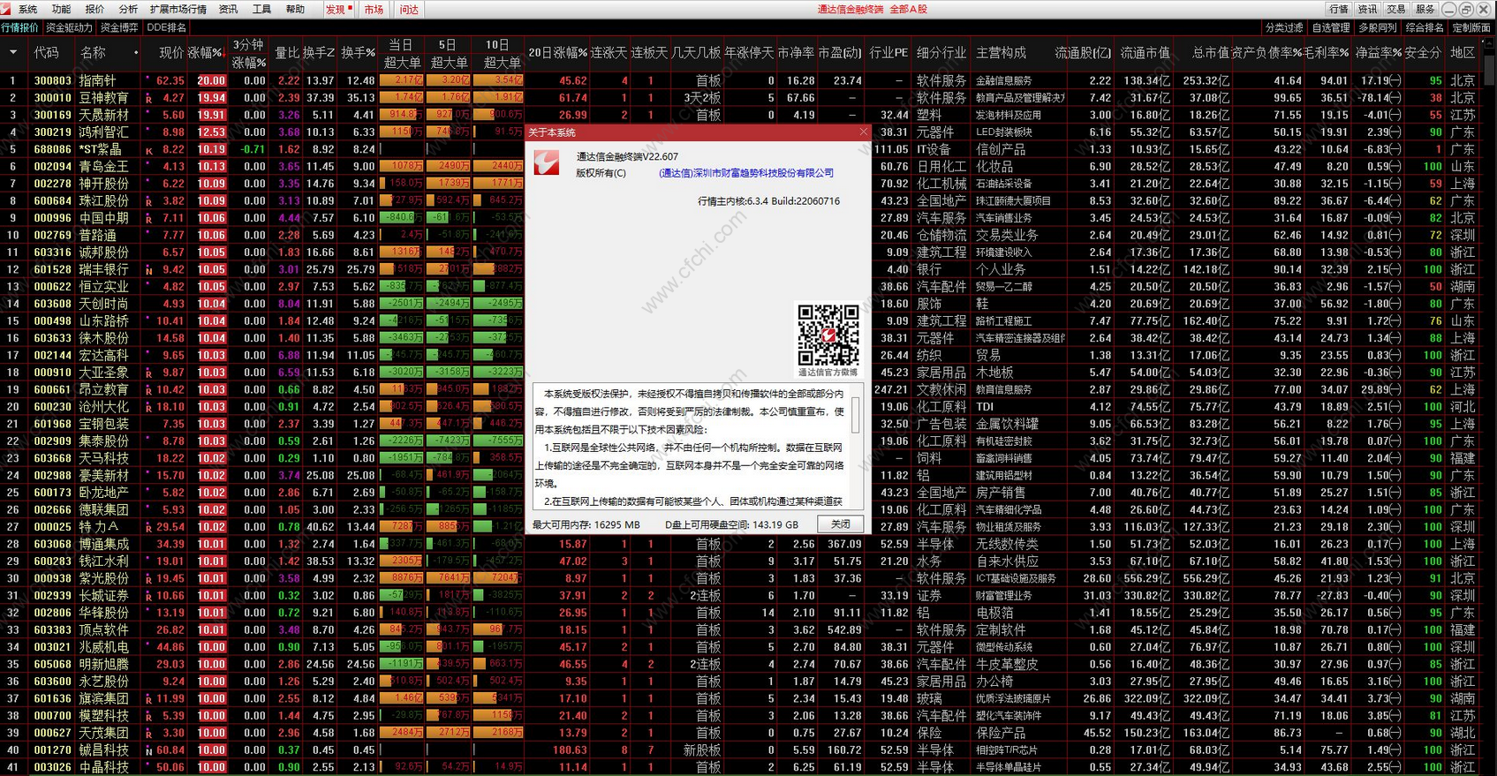Screen dimensions: 1497x776
Task: Select stock code 601528 瑞丰银行
Action: click(x=53, y=269)
